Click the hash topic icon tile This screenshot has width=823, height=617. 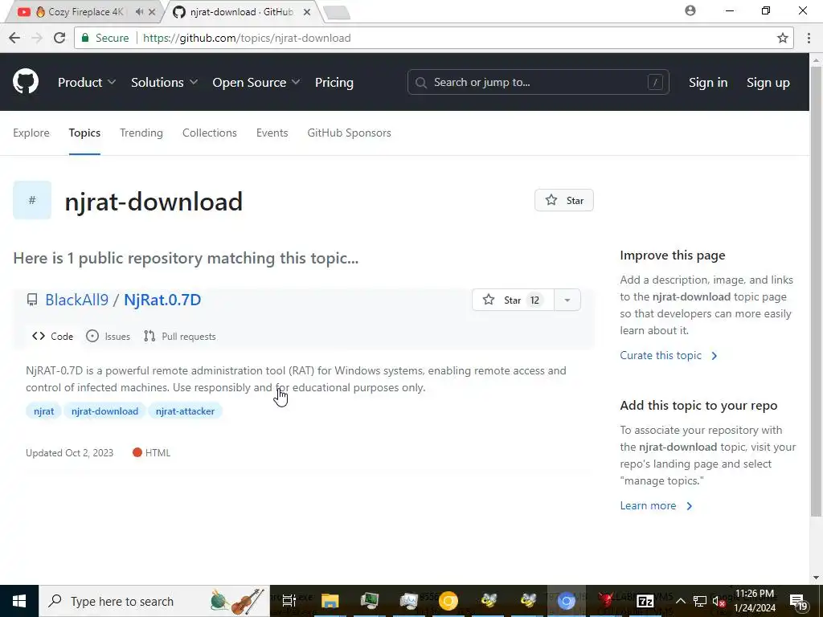(32, 200)
